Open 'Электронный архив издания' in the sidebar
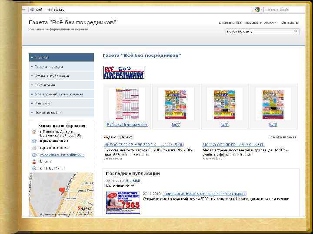Screen dimensions: 313x234 tap(61, 94)
